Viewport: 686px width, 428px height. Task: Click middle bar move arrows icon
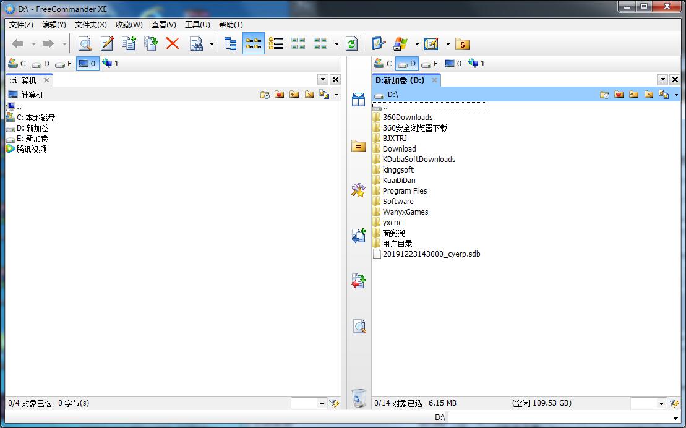click(358, 281)
